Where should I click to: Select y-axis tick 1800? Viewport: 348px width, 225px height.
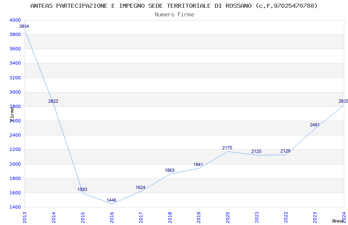pos(15,178)
